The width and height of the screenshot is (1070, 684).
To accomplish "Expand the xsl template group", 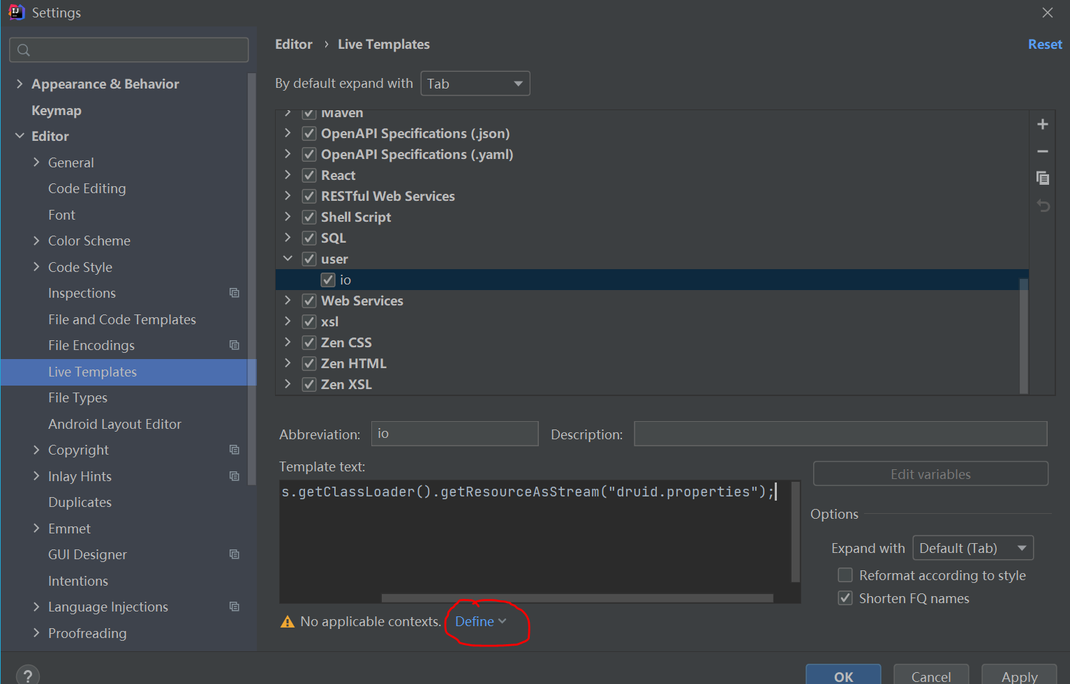I will [x=288, y=321].
